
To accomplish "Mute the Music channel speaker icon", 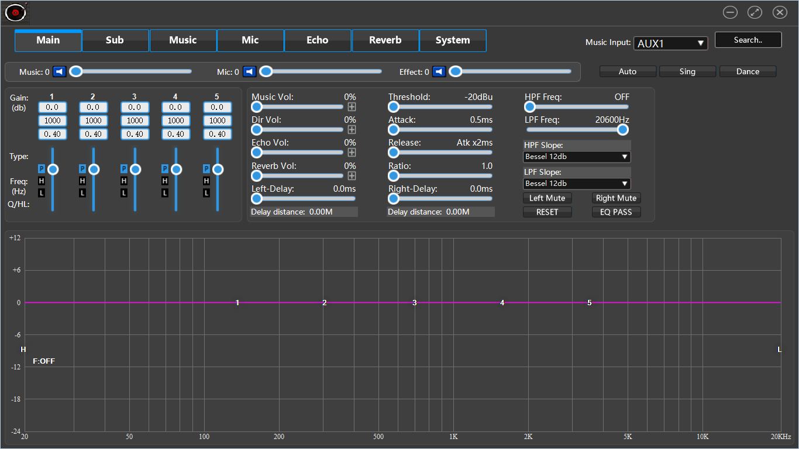I will pos(59,72).
